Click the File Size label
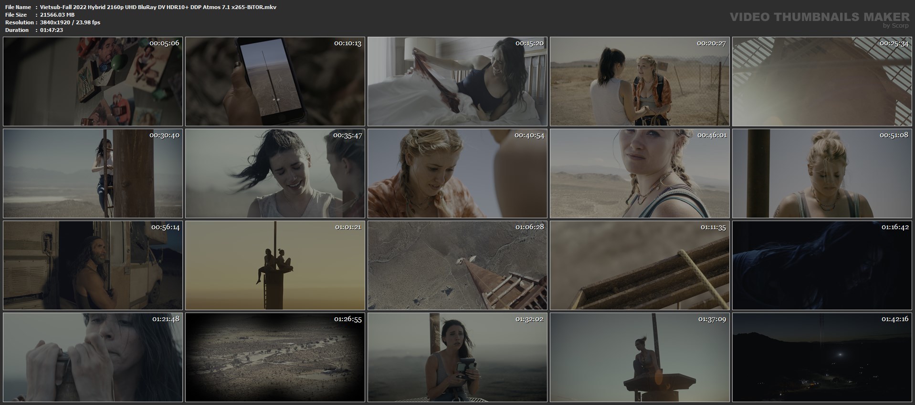This screenshot has height=405, width=915. 16,15
